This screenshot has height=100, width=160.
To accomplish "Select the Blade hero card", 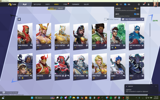I will (99, 36).
